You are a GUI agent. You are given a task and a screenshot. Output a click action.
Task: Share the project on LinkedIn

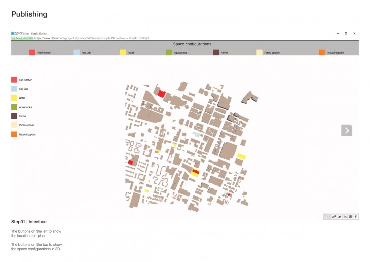click(x=345, y=217)
